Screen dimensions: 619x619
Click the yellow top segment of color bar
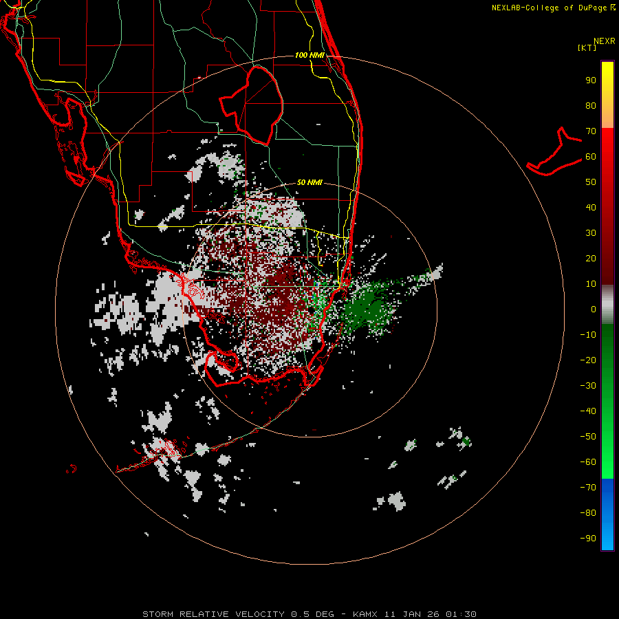[x=607, y=95]
